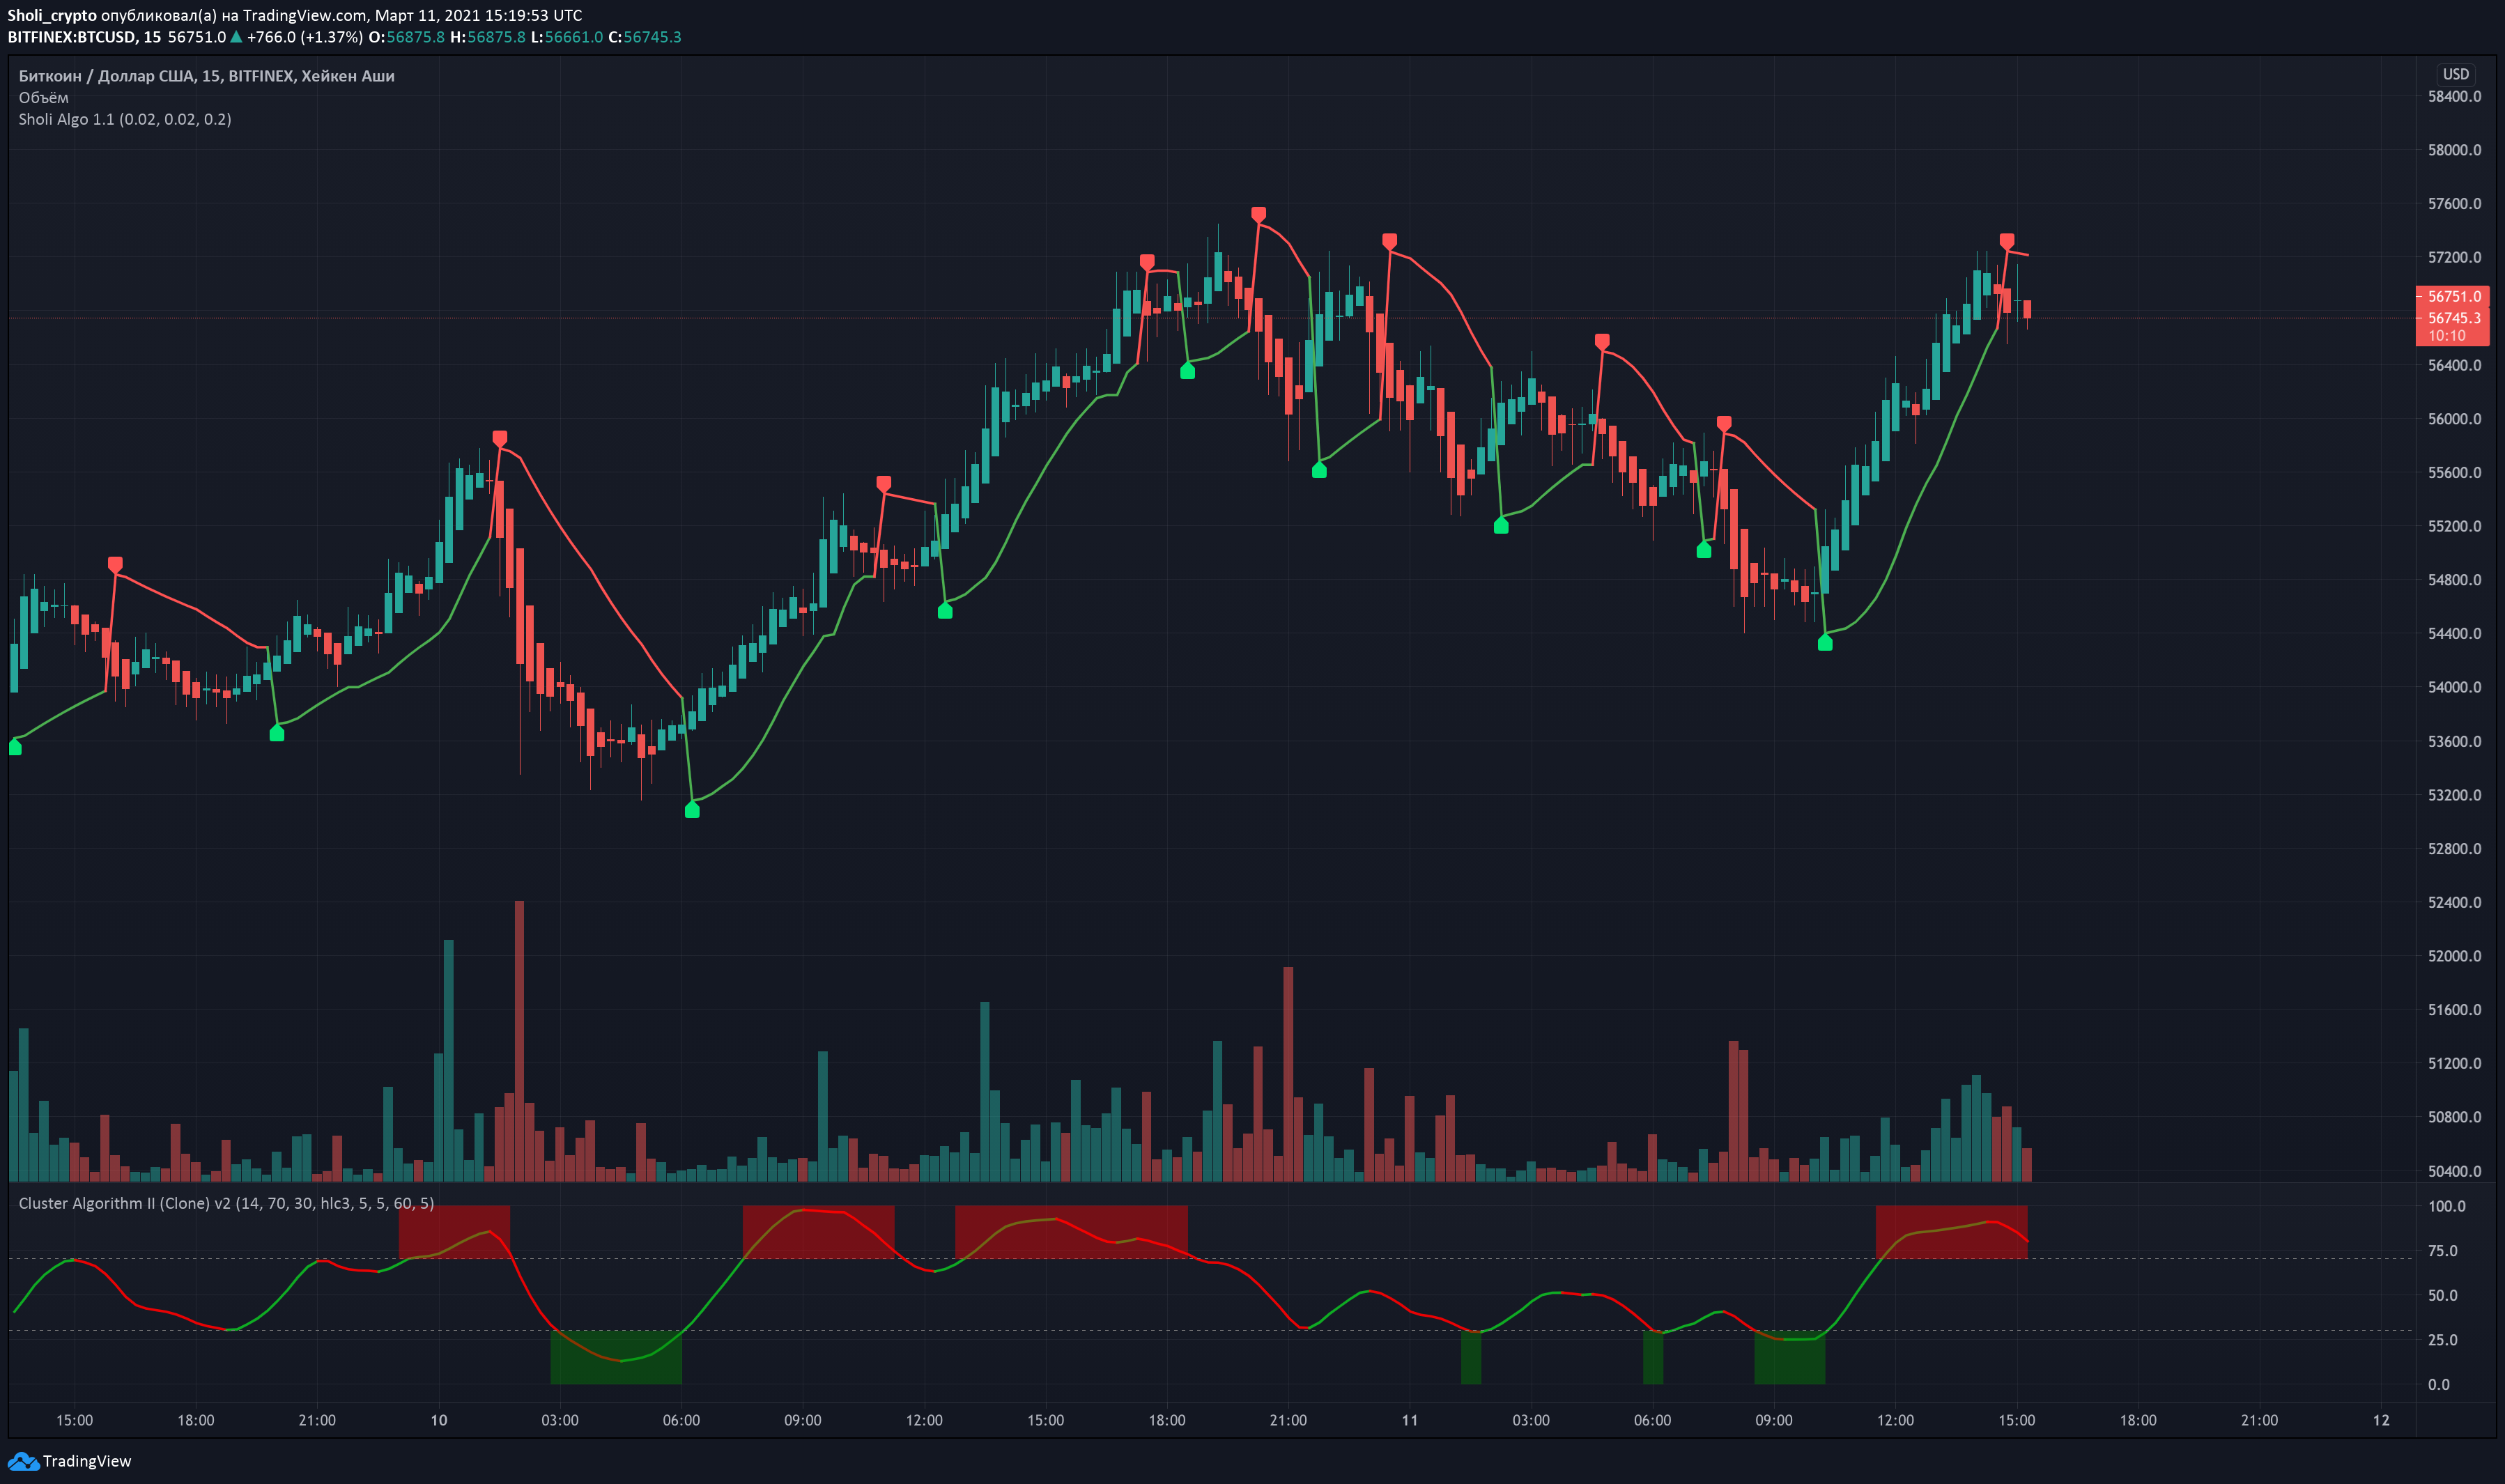The width and height of the screenshot is (2505, 1484).
Task: Click the tallest red volume bar
Action: click(x=519, y=1041)
